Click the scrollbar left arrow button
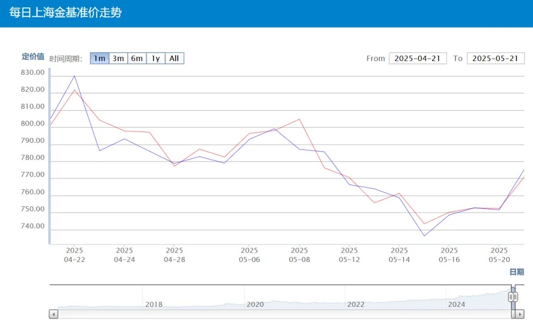533x328 pixels. tap(53, 314)
